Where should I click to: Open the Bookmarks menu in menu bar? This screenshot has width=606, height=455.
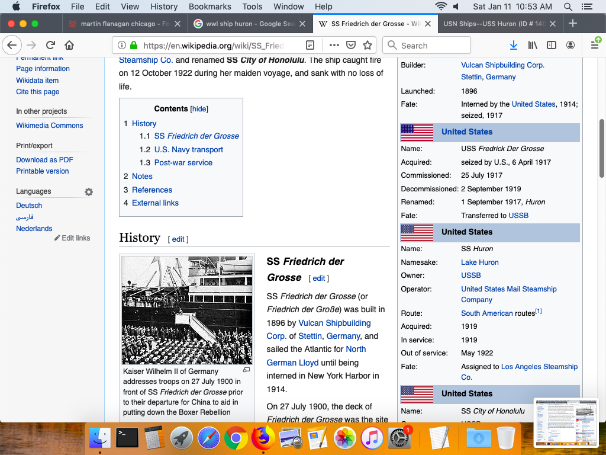pos(209,7)
